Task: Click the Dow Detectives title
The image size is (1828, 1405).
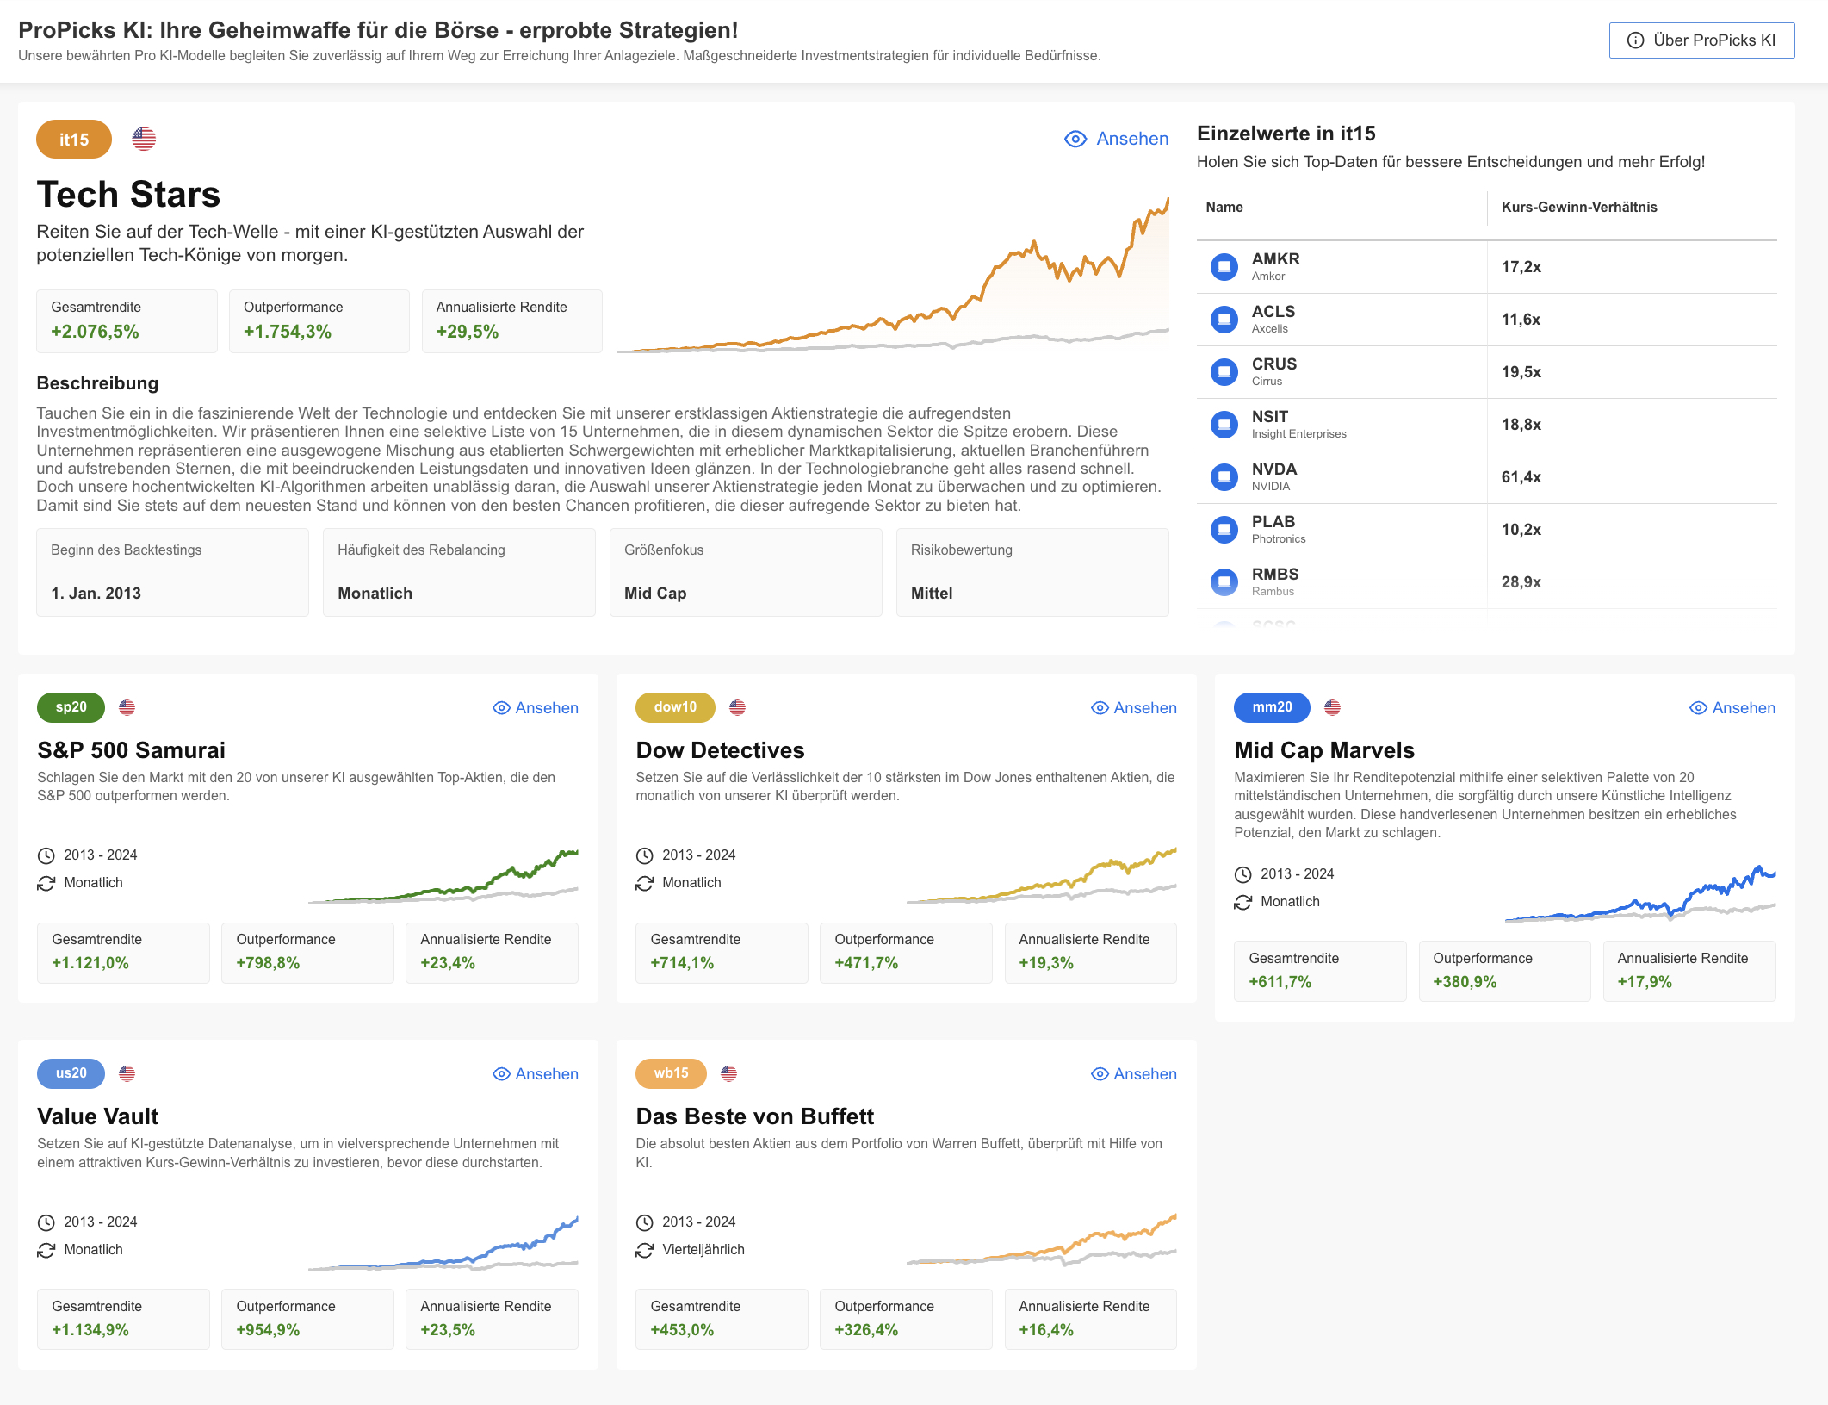Action: pyautogui.click(x=720, y=750)
